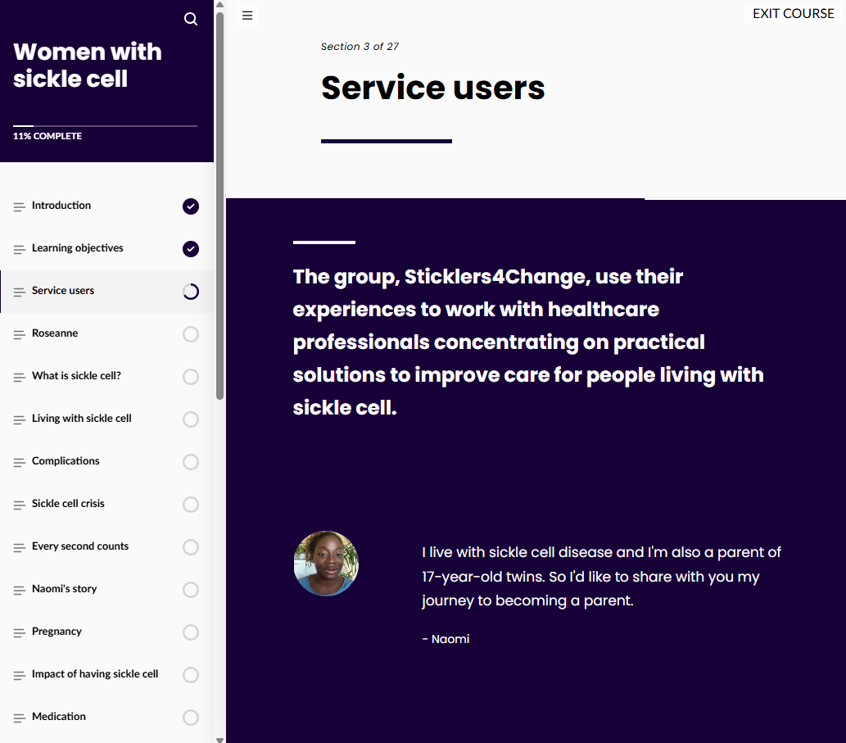The image size is (846, 743).
Task: Click the lines icon beside Medication
Action: (x=20, y=718)
